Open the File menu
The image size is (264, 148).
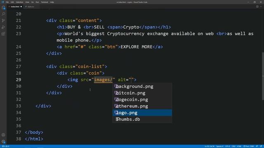(7, 2)
